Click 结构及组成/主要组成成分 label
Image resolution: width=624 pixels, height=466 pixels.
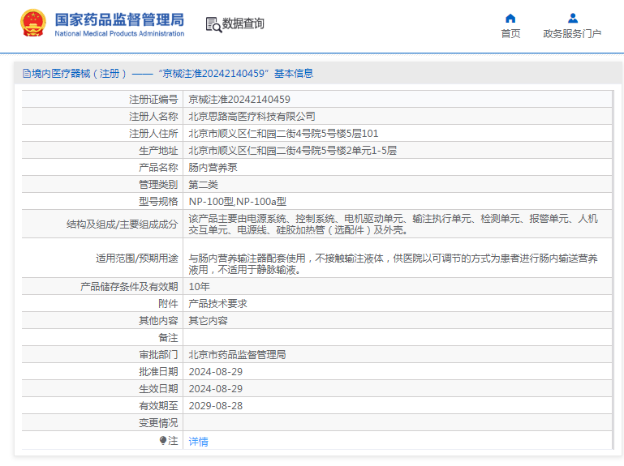point(123,224)
